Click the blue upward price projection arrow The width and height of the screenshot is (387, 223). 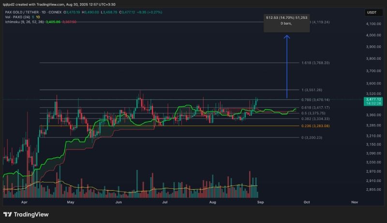point(286,67)
